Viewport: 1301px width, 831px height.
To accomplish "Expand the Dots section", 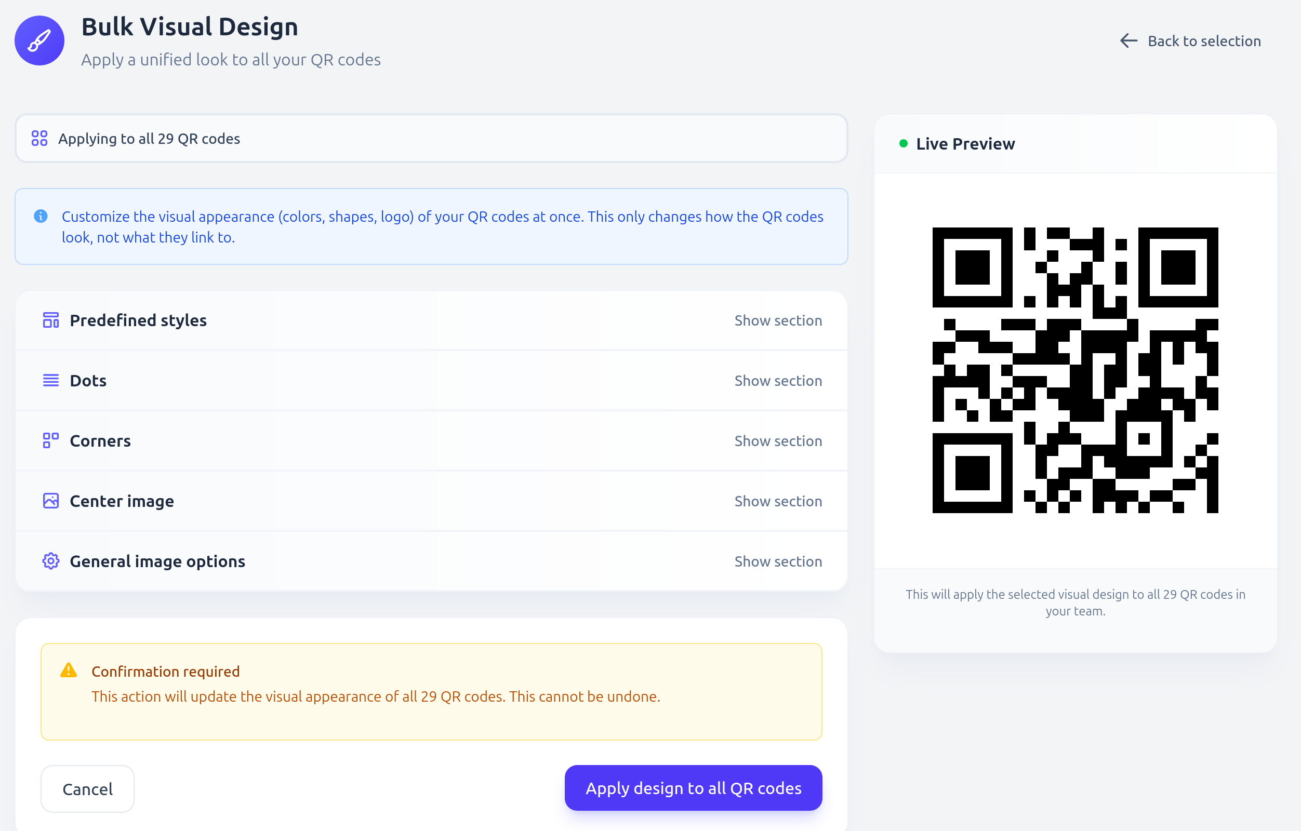I will pyautogui.click(x=778, y=380).
